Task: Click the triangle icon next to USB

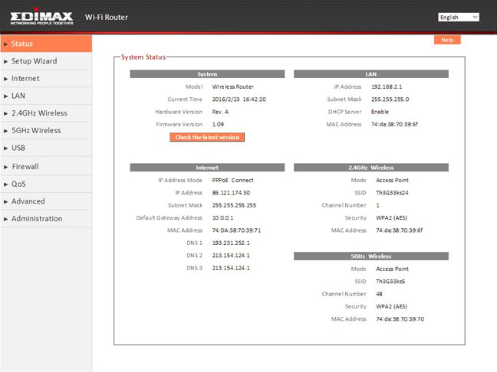Action: click(5, 148)
